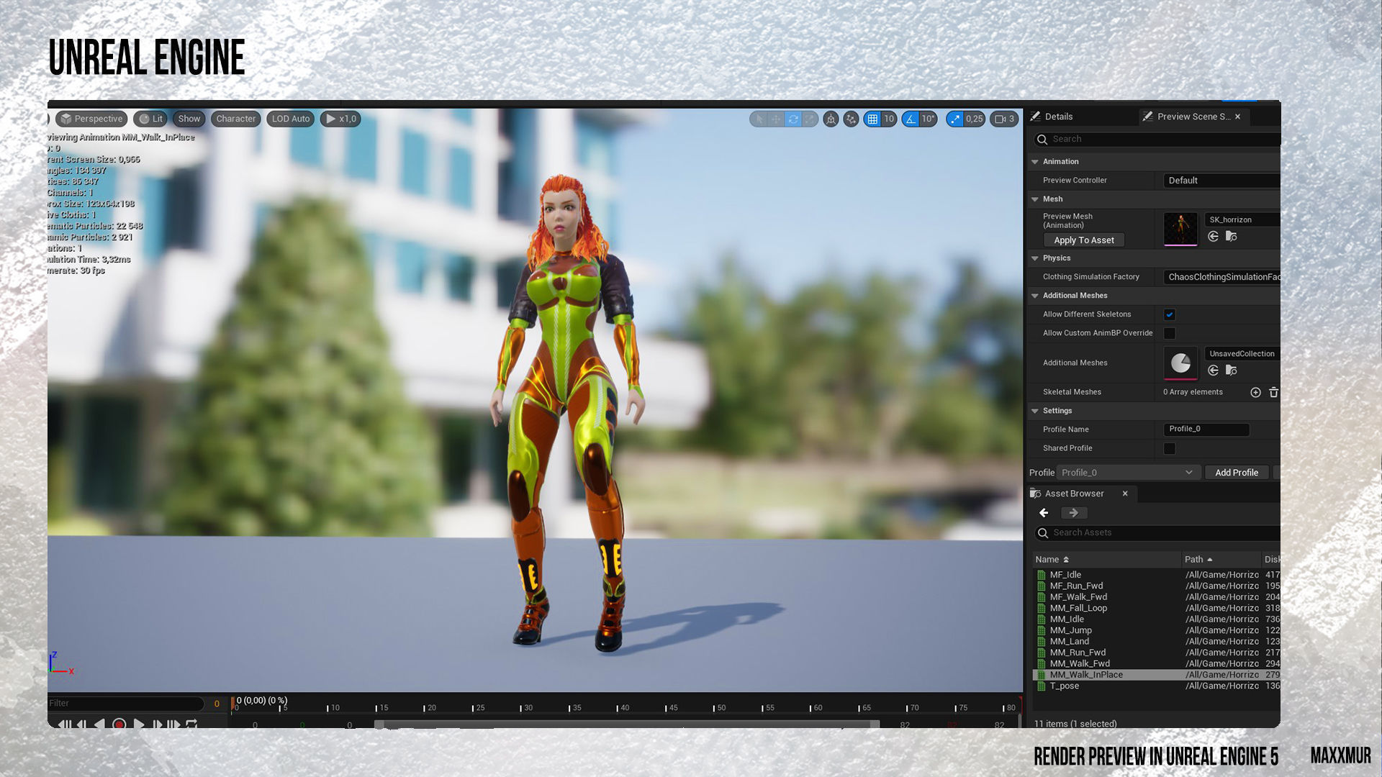Collapse the Mesh section

click(1035, 199)
